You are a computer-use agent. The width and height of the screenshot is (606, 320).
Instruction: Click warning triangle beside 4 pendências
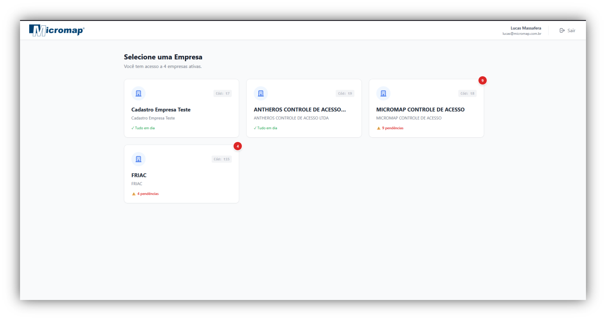tap(134, 194)
